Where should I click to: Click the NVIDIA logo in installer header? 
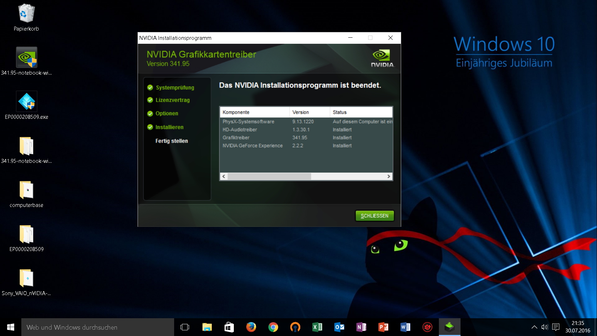coord(382,58)
